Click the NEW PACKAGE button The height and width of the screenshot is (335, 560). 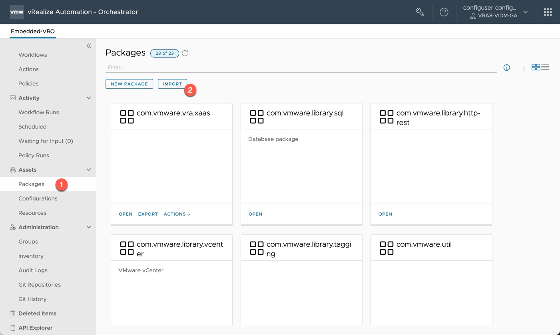pyautogui.click(x=129, y=84)
